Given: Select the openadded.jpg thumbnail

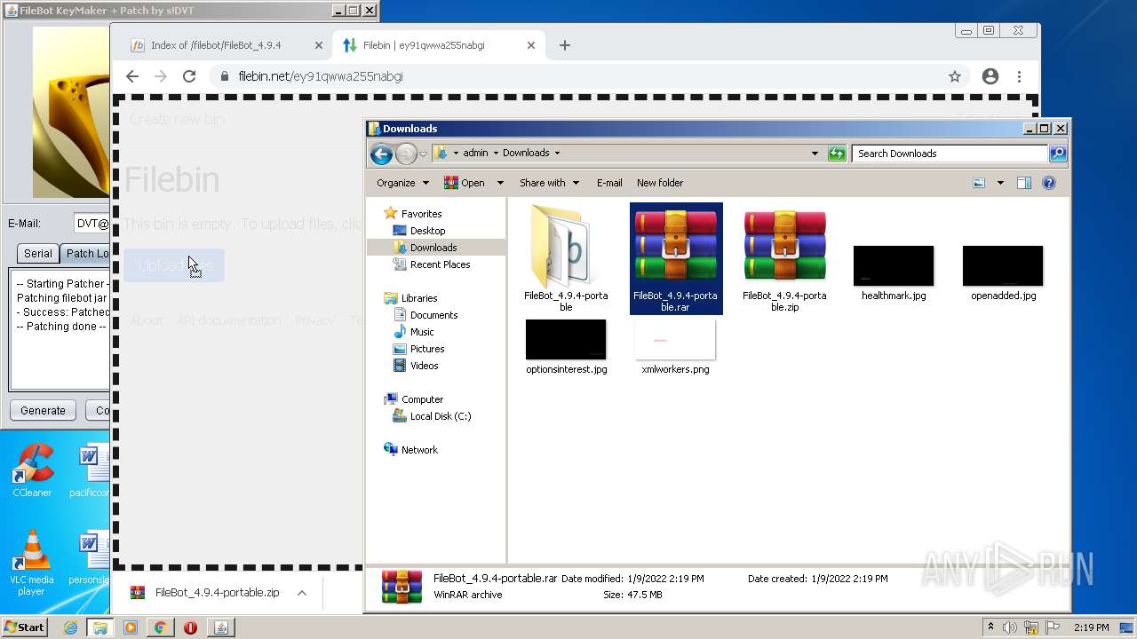Looking at the screenshot, I should click(1003, 266).
